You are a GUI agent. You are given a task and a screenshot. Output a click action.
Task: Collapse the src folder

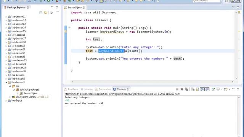[10, 86]
